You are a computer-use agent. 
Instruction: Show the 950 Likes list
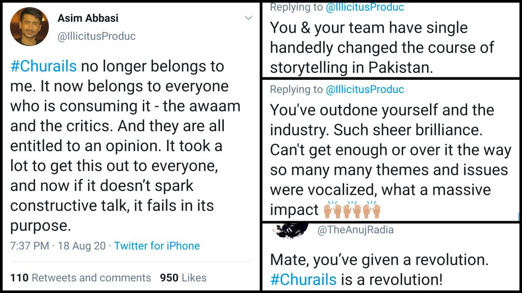click(183, 278)
